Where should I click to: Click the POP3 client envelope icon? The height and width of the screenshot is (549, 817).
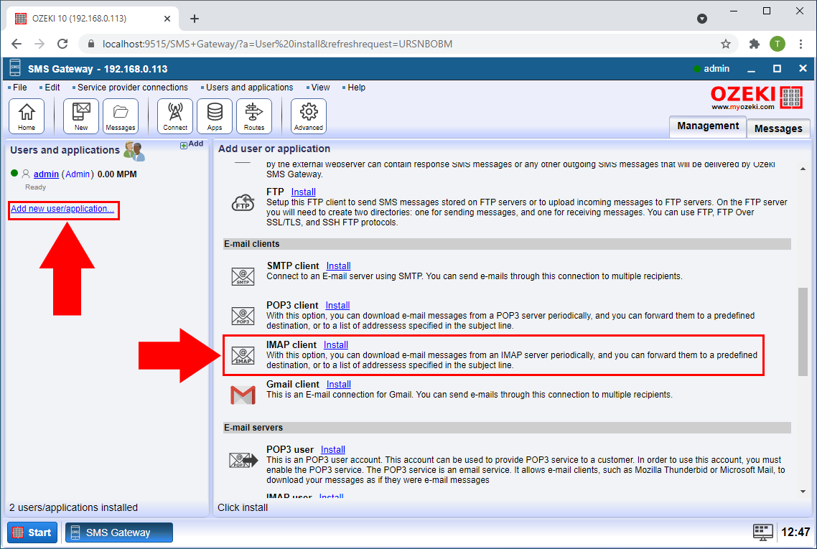243,316
